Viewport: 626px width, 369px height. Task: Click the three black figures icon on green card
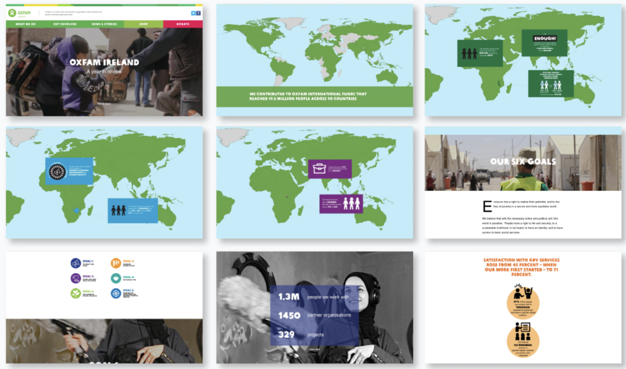tap(469, 54)
